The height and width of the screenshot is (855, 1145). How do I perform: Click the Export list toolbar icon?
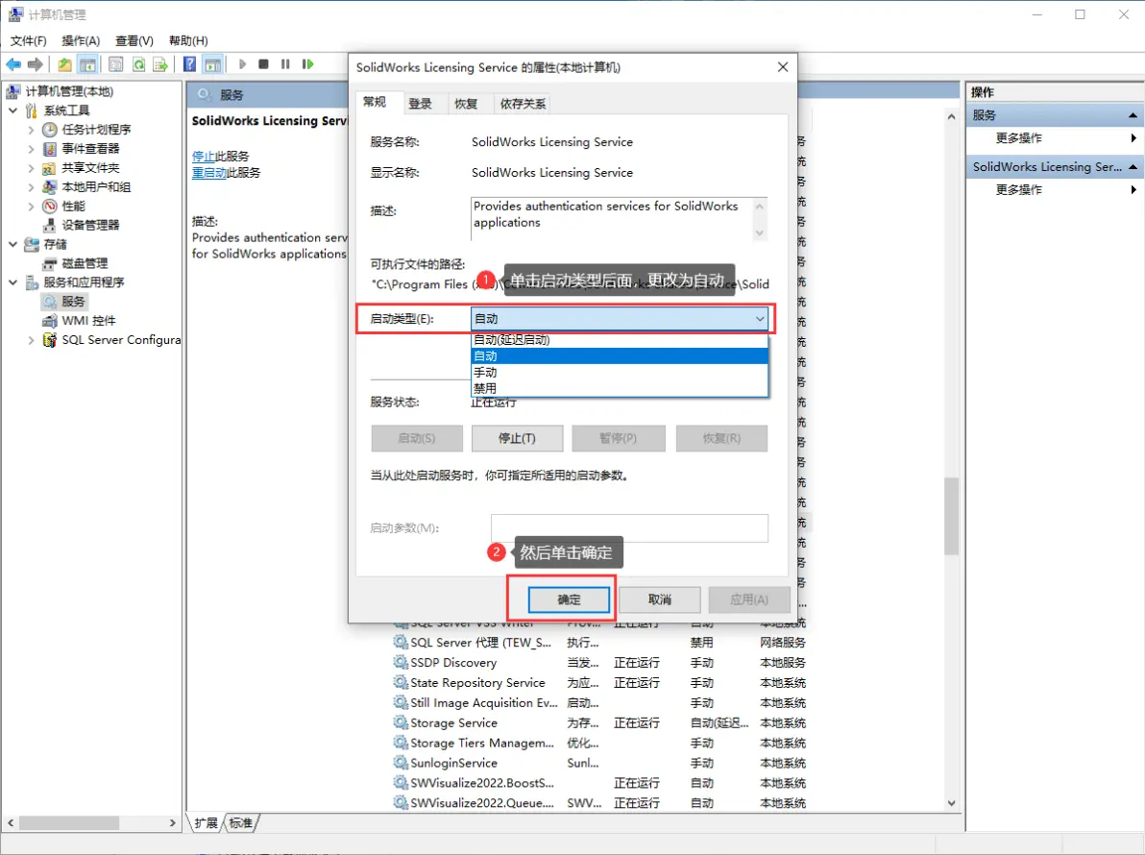click(160, 64)
